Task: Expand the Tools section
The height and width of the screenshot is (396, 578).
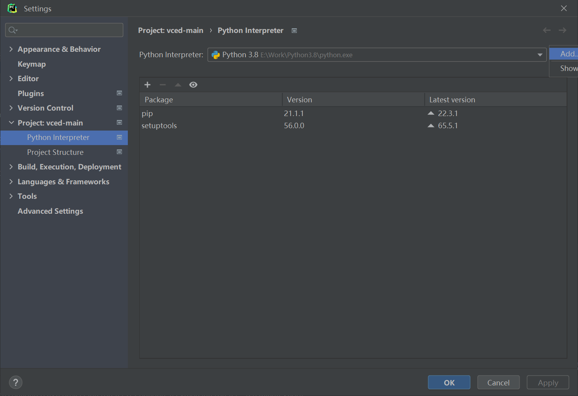Action: (11, 196)
